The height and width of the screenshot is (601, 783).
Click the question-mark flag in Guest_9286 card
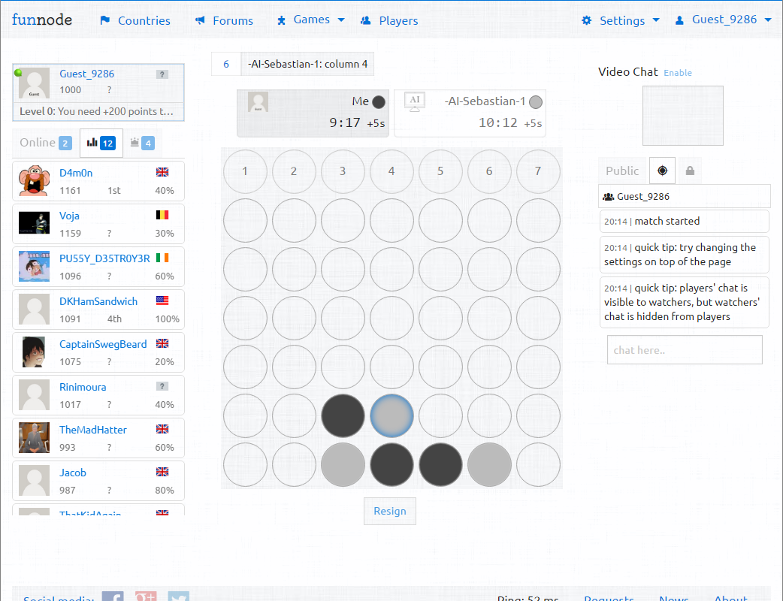162,74
